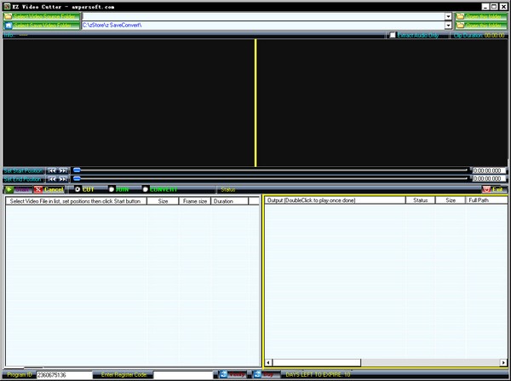Image resolution: width=511 pixels, height=381 pixels.
Task: Click the start position slider handle
Action: 77,170
